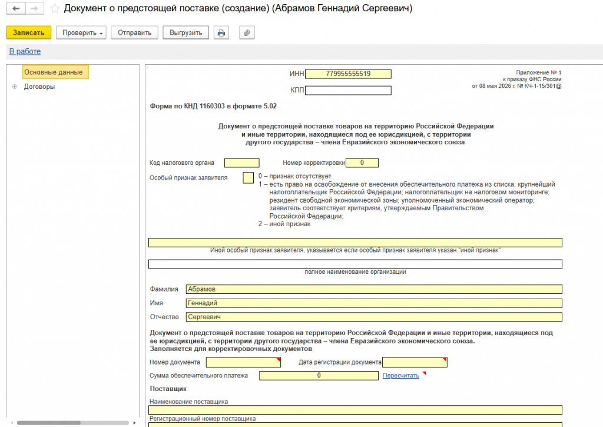Click the 'Номер документа' field
The width and height of the screenshot is (603, 427).
click(x=243, y=362)
